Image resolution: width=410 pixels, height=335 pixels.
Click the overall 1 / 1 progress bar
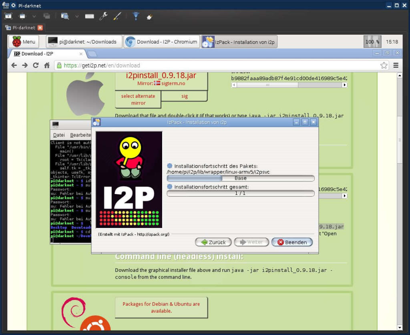point(241,193)
